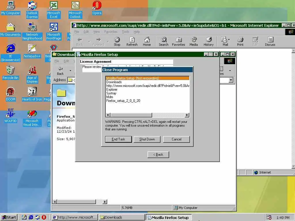Click Print in Internet Explorer toolbar

(240, 41)
